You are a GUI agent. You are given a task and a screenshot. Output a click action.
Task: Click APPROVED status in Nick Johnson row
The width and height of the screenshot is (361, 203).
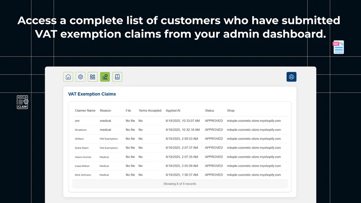(x=214, y=175)
